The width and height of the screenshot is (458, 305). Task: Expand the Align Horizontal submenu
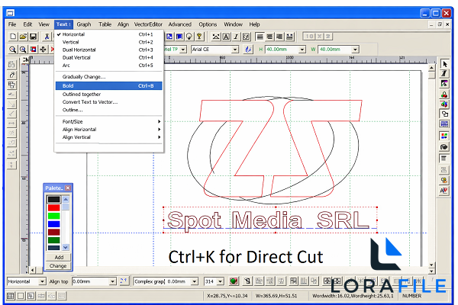click(x=108, y=130)
